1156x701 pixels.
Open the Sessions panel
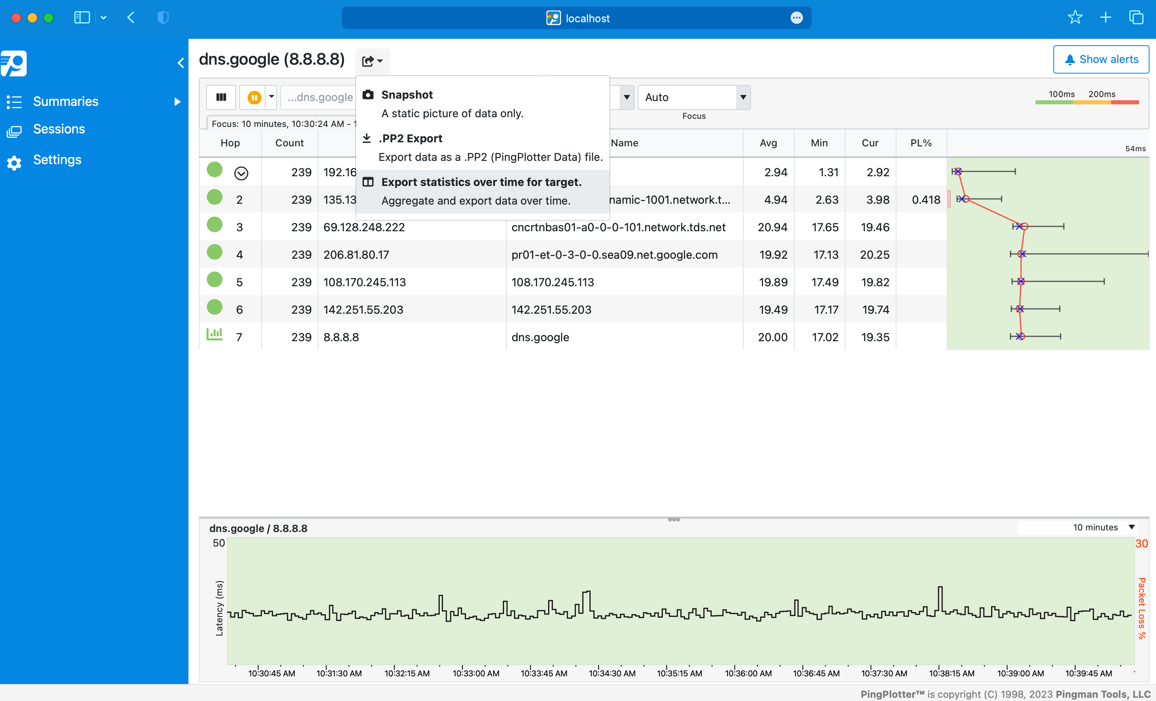point(59,129)
